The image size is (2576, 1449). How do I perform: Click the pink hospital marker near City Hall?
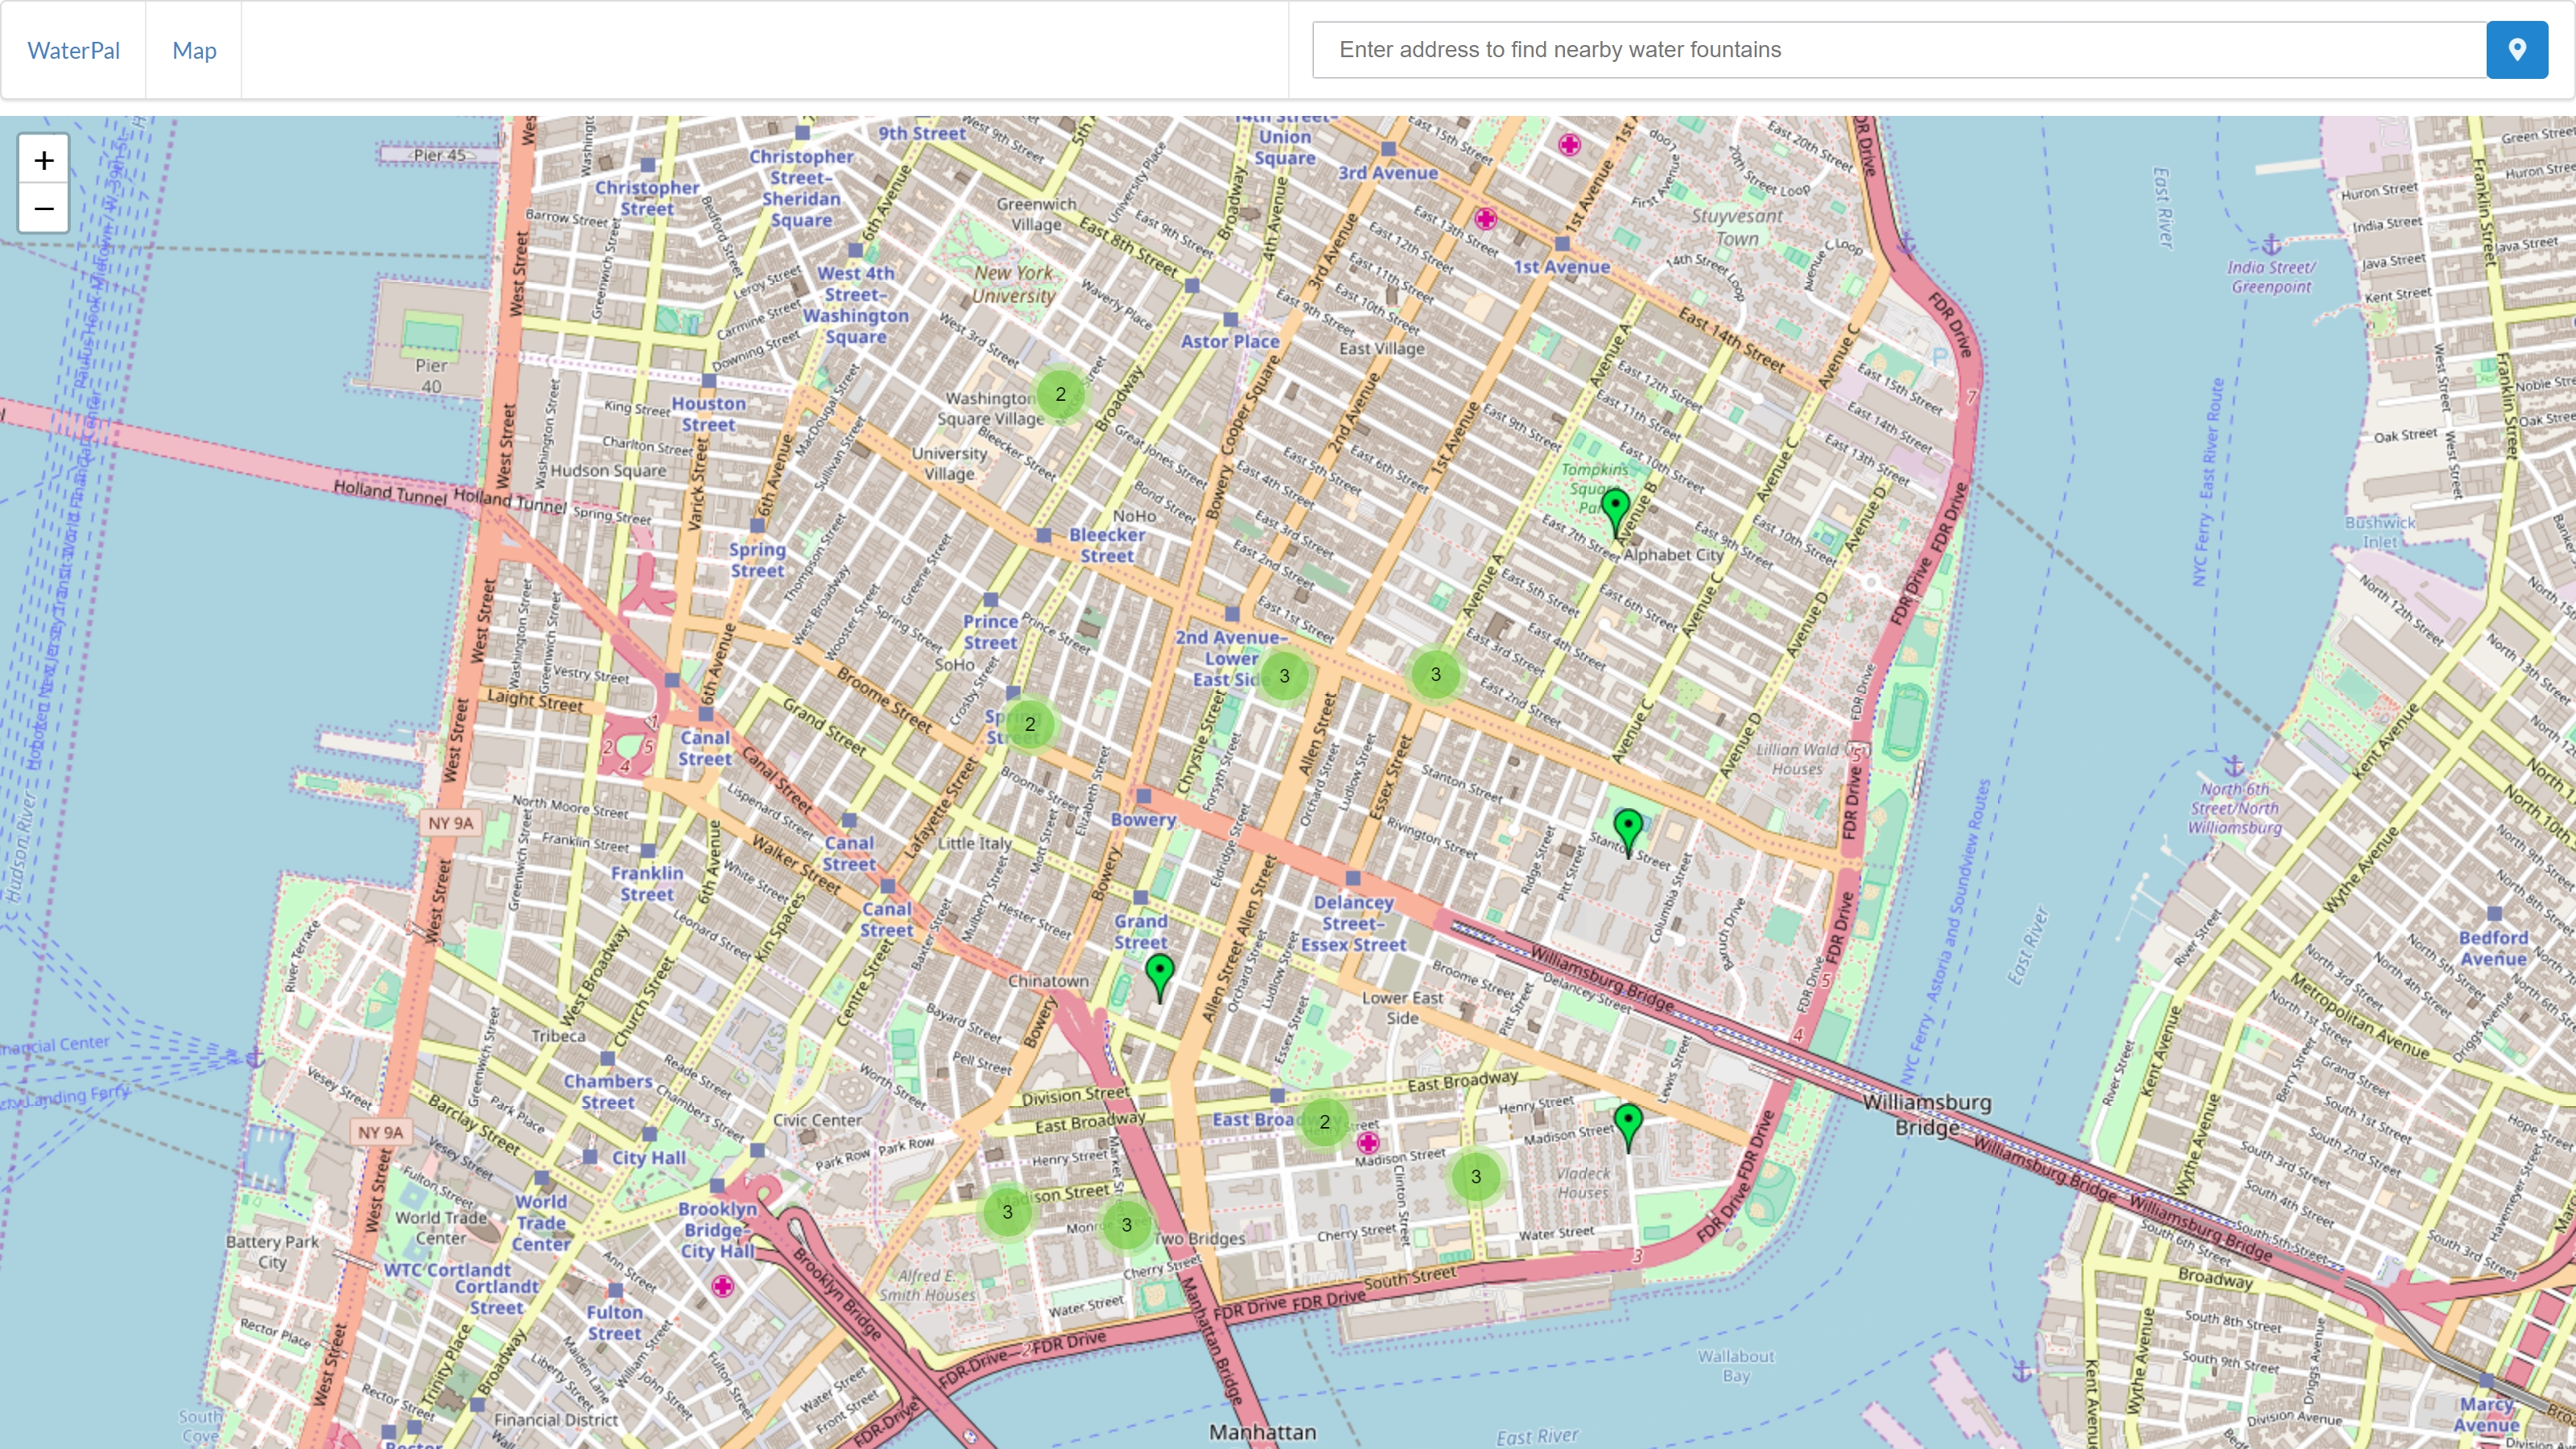tap(722, 1286)
